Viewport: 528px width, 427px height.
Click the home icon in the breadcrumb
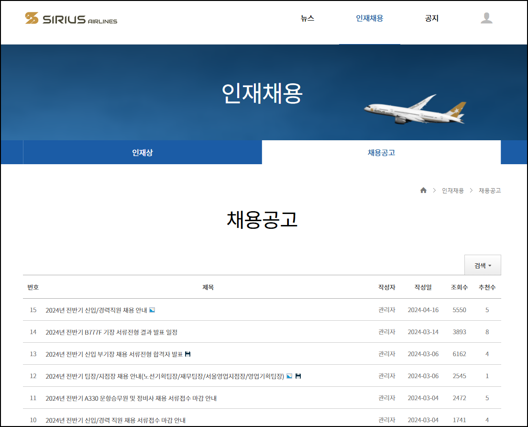tap(423, 190)
